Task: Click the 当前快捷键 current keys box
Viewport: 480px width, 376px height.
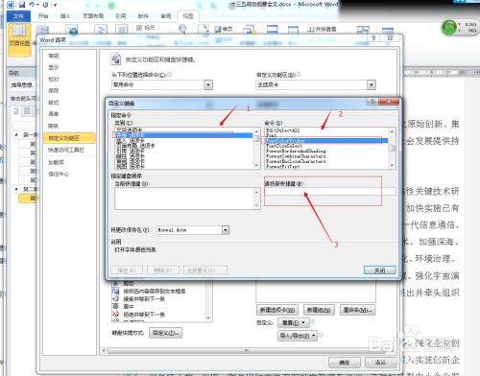Action: (187, 199)
